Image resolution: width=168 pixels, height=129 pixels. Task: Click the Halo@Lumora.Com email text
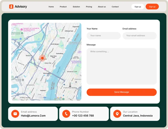[33, 116]
